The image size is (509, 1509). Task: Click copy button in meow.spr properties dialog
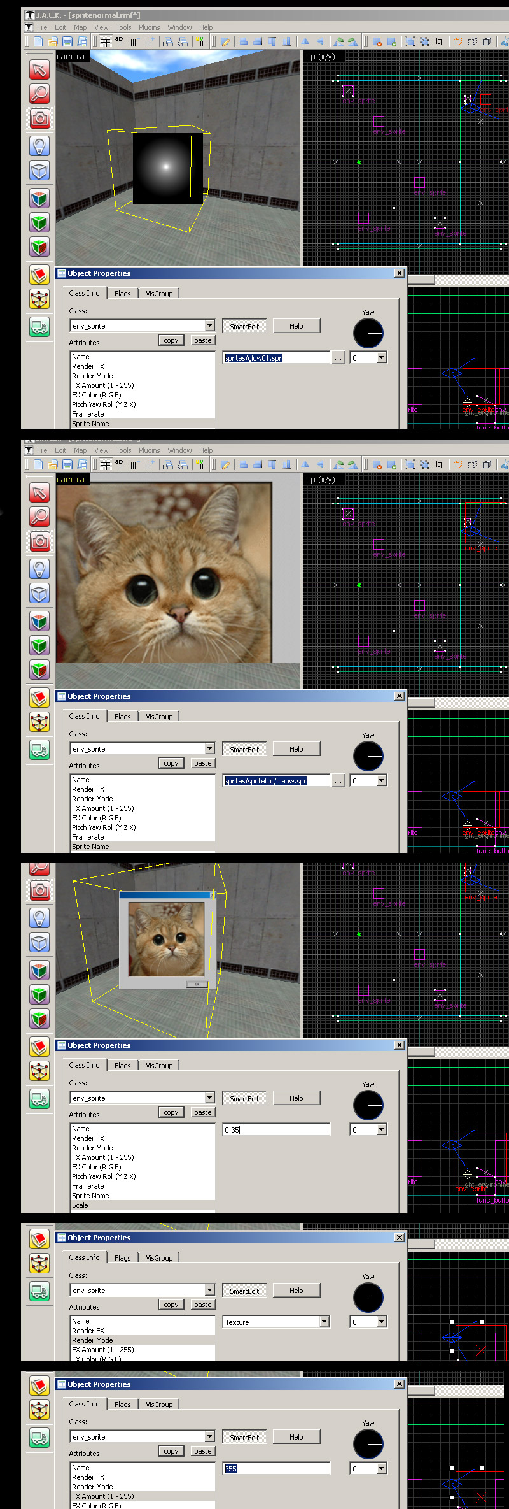click(171, 763)
